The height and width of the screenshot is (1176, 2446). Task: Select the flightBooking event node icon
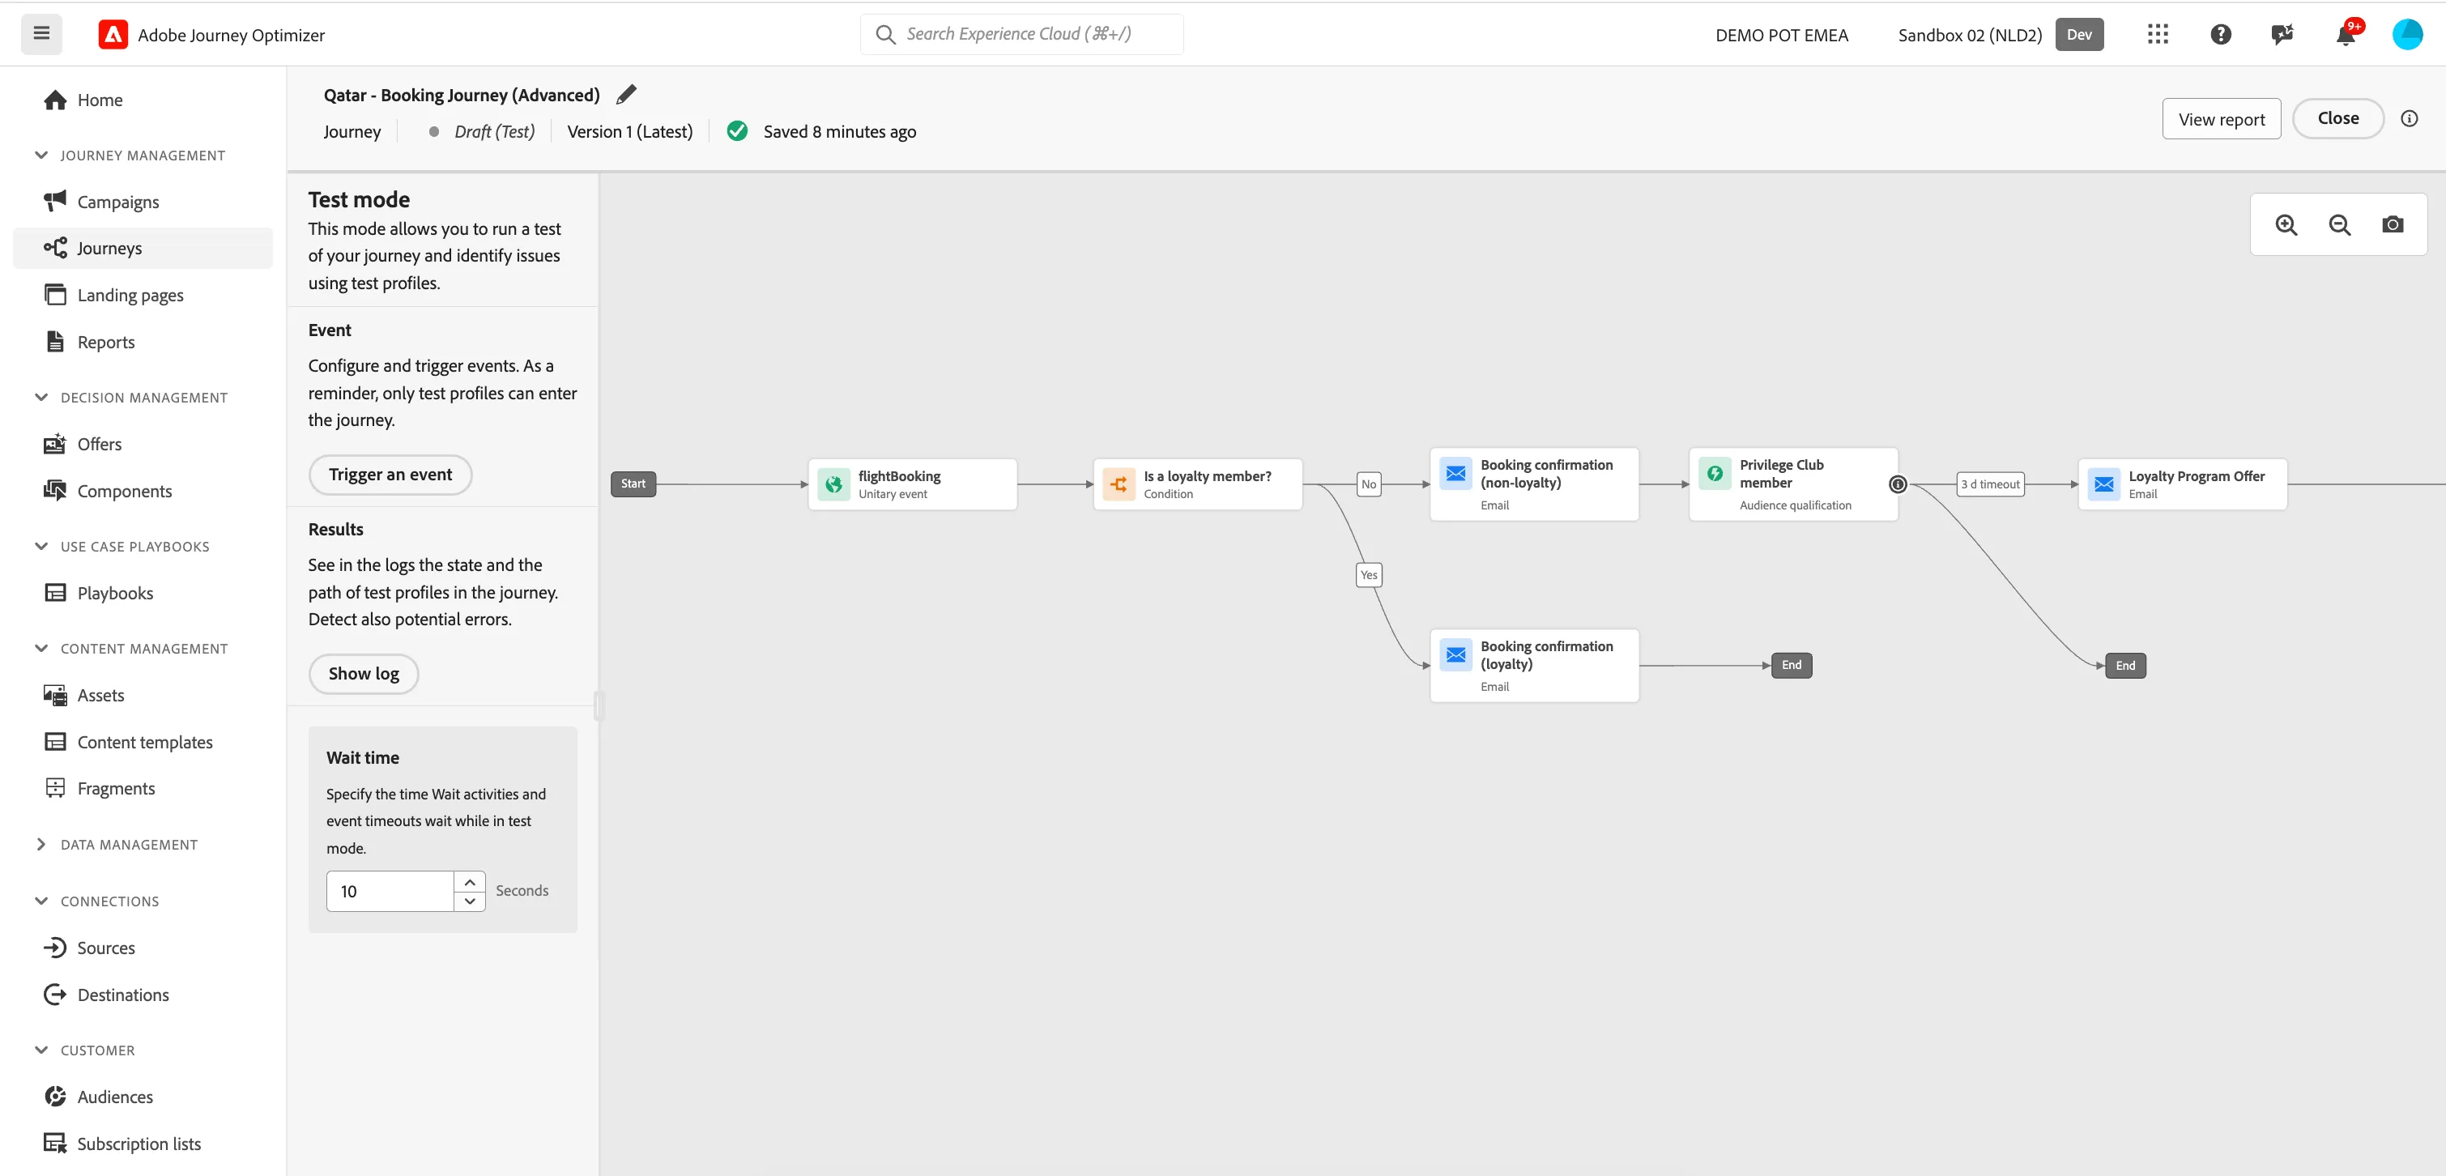[833, 484]
